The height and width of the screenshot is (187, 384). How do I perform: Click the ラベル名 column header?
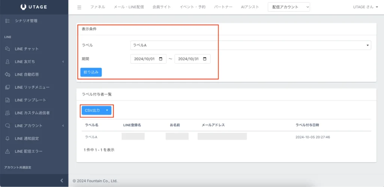tap(91, 125)
